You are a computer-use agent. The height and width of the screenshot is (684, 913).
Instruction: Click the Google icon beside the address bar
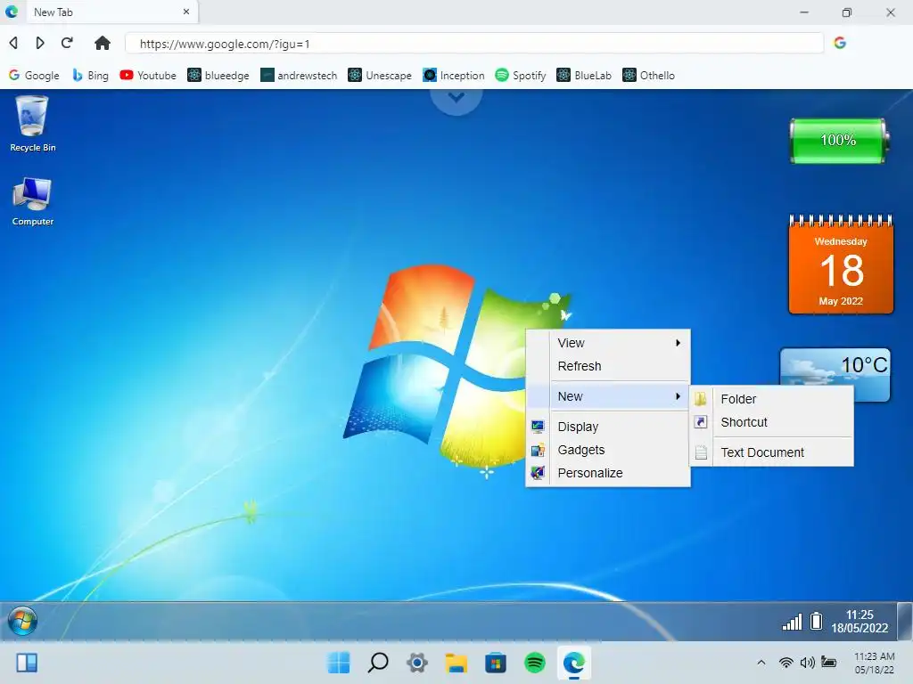click(x=840, y=43)
